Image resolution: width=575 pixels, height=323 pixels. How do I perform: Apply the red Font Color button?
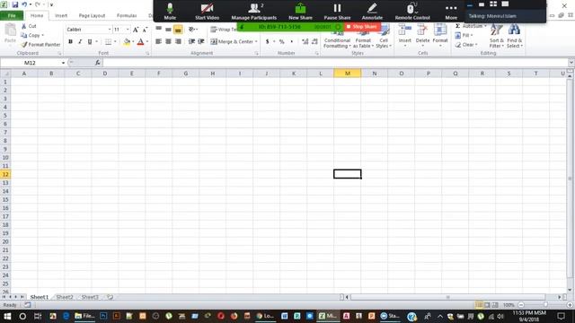tap(140, 42)
